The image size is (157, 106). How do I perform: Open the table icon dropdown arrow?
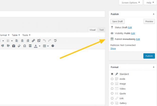coord(48,46)
